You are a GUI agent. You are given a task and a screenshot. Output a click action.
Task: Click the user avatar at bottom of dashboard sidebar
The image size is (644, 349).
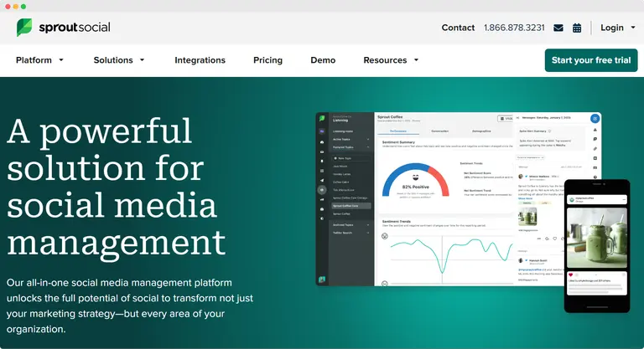[322, 280]
